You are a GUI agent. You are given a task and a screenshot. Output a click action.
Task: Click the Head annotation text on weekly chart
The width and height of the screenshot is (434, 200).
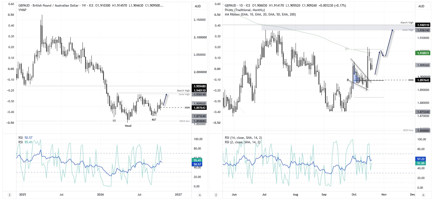click(128, 126)
